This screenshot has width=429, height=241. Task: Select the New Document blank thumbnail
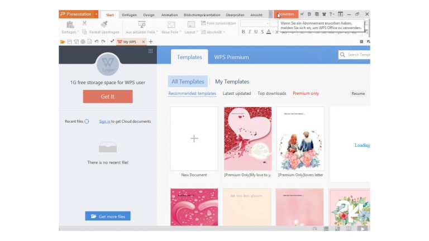tap(194, 138)
